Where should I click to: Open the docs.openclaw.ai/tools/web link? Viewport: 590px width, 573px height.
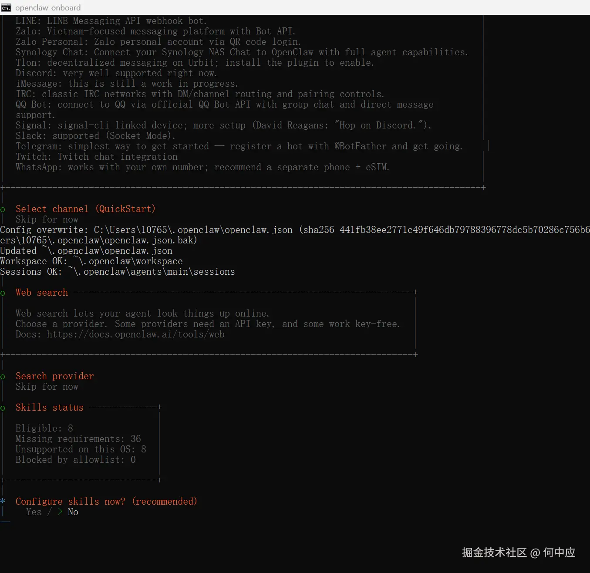click(136, 334)
